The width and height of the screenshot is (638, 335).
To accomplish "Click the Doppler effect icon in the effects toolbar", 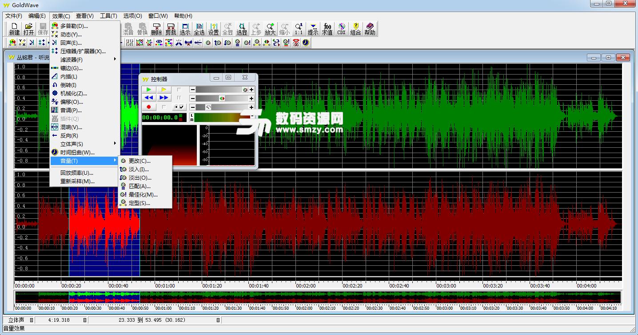I will point(12,43).
